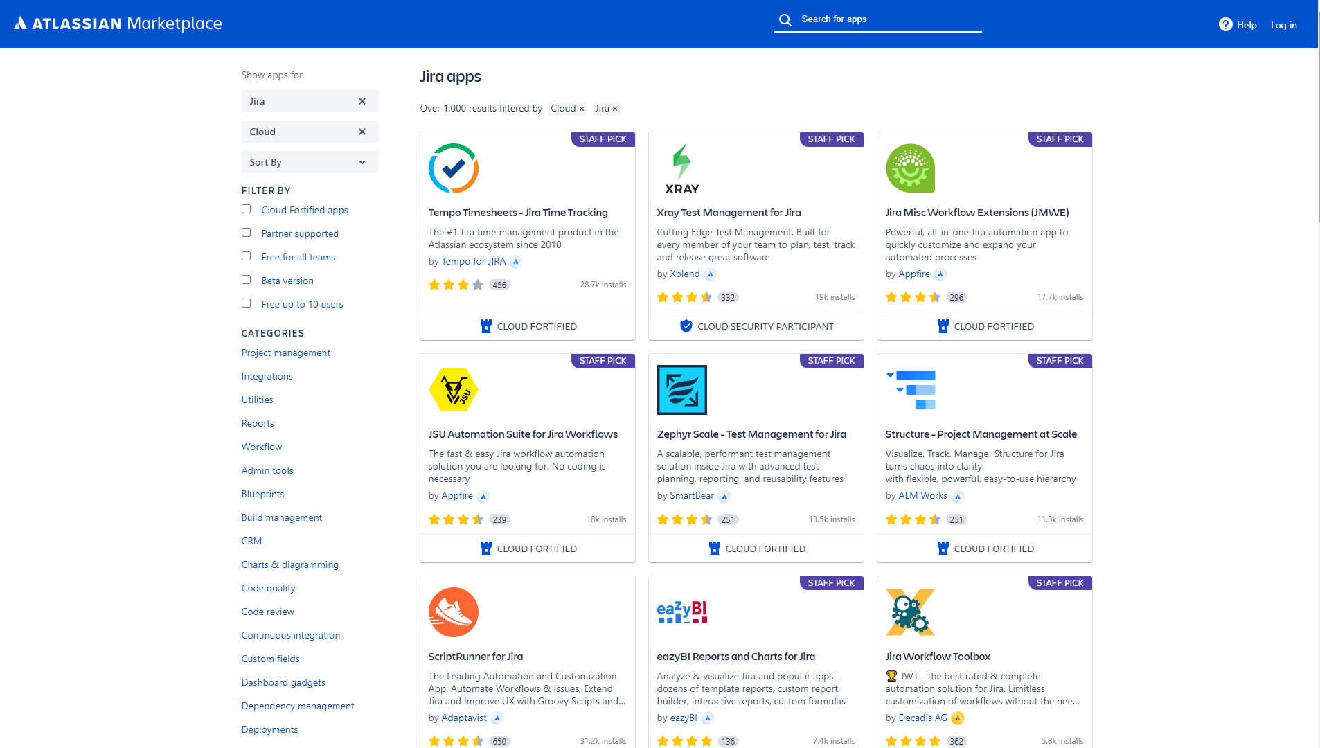
Task: Click star rating on Tempo Timesheets card
Action: [456, 285]
